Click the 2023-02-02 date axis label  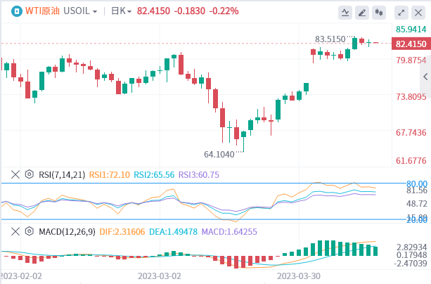pos(21,276)
